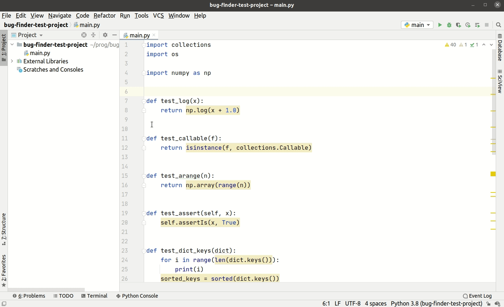Open the File menu

[x=6, y=15]
